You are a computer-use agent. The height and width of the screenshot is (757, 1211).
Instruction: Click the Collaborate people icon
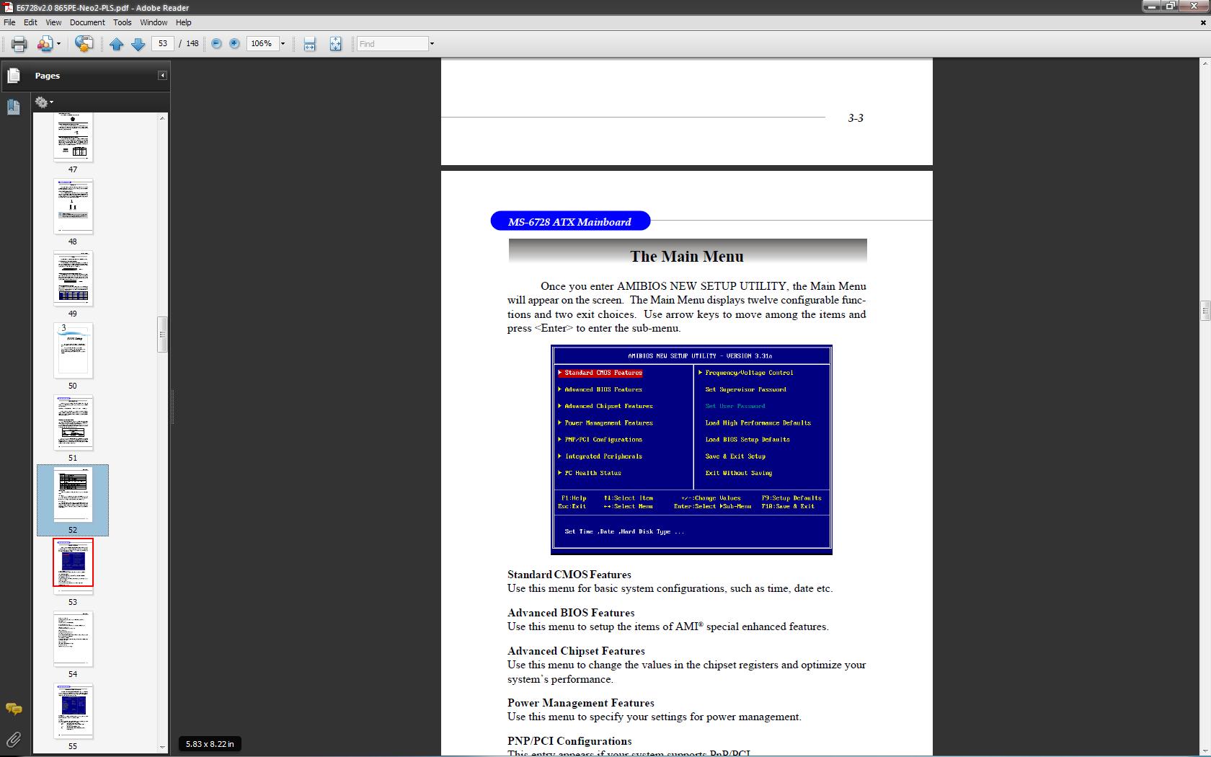(45, 44)
